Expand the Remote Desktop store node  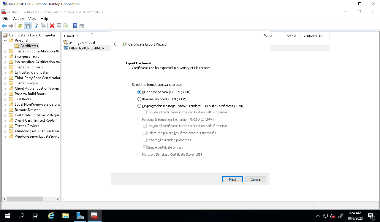pos(5,110)
